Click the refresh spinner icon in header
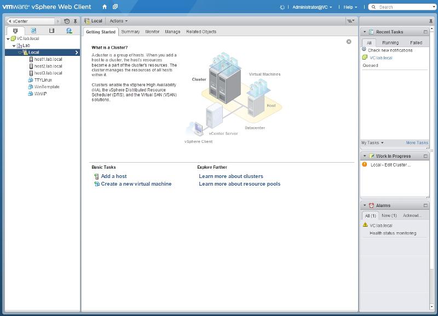438x316 pixels. point(282,7)
